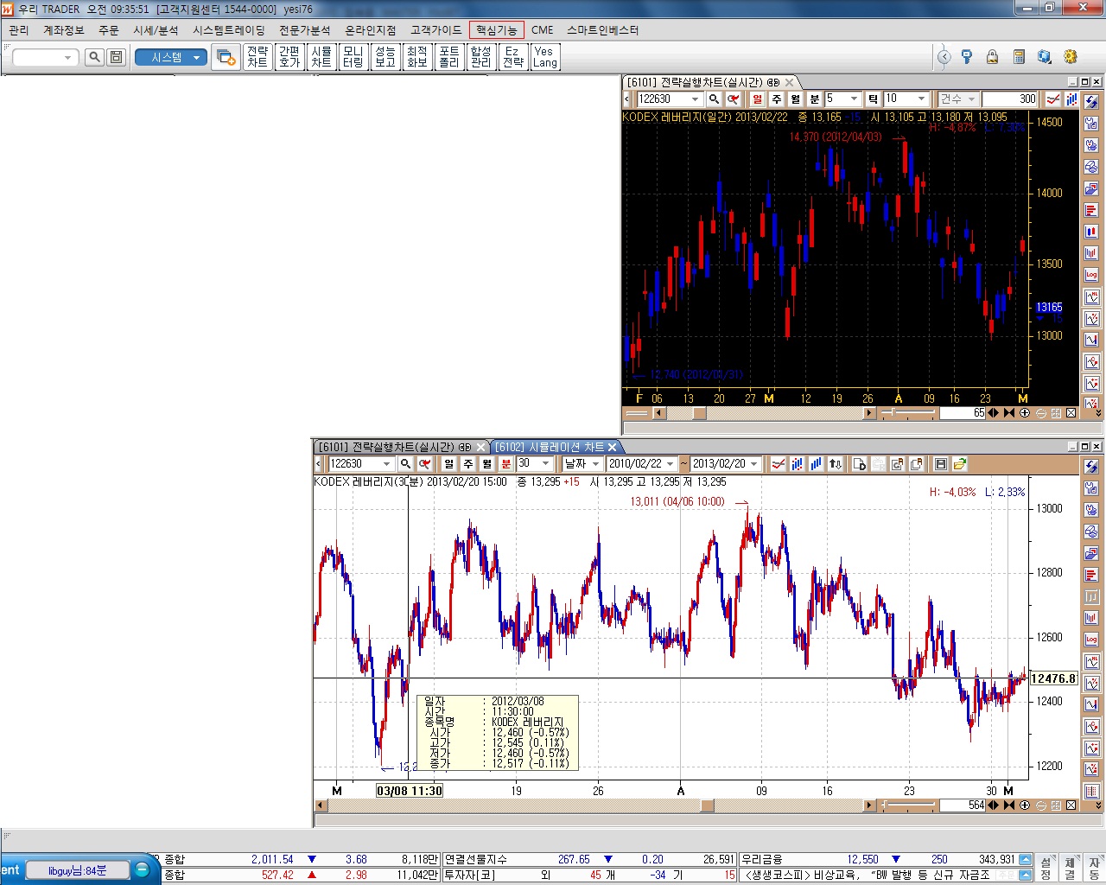Click the zoom slider in lower chart

(907, 805)
